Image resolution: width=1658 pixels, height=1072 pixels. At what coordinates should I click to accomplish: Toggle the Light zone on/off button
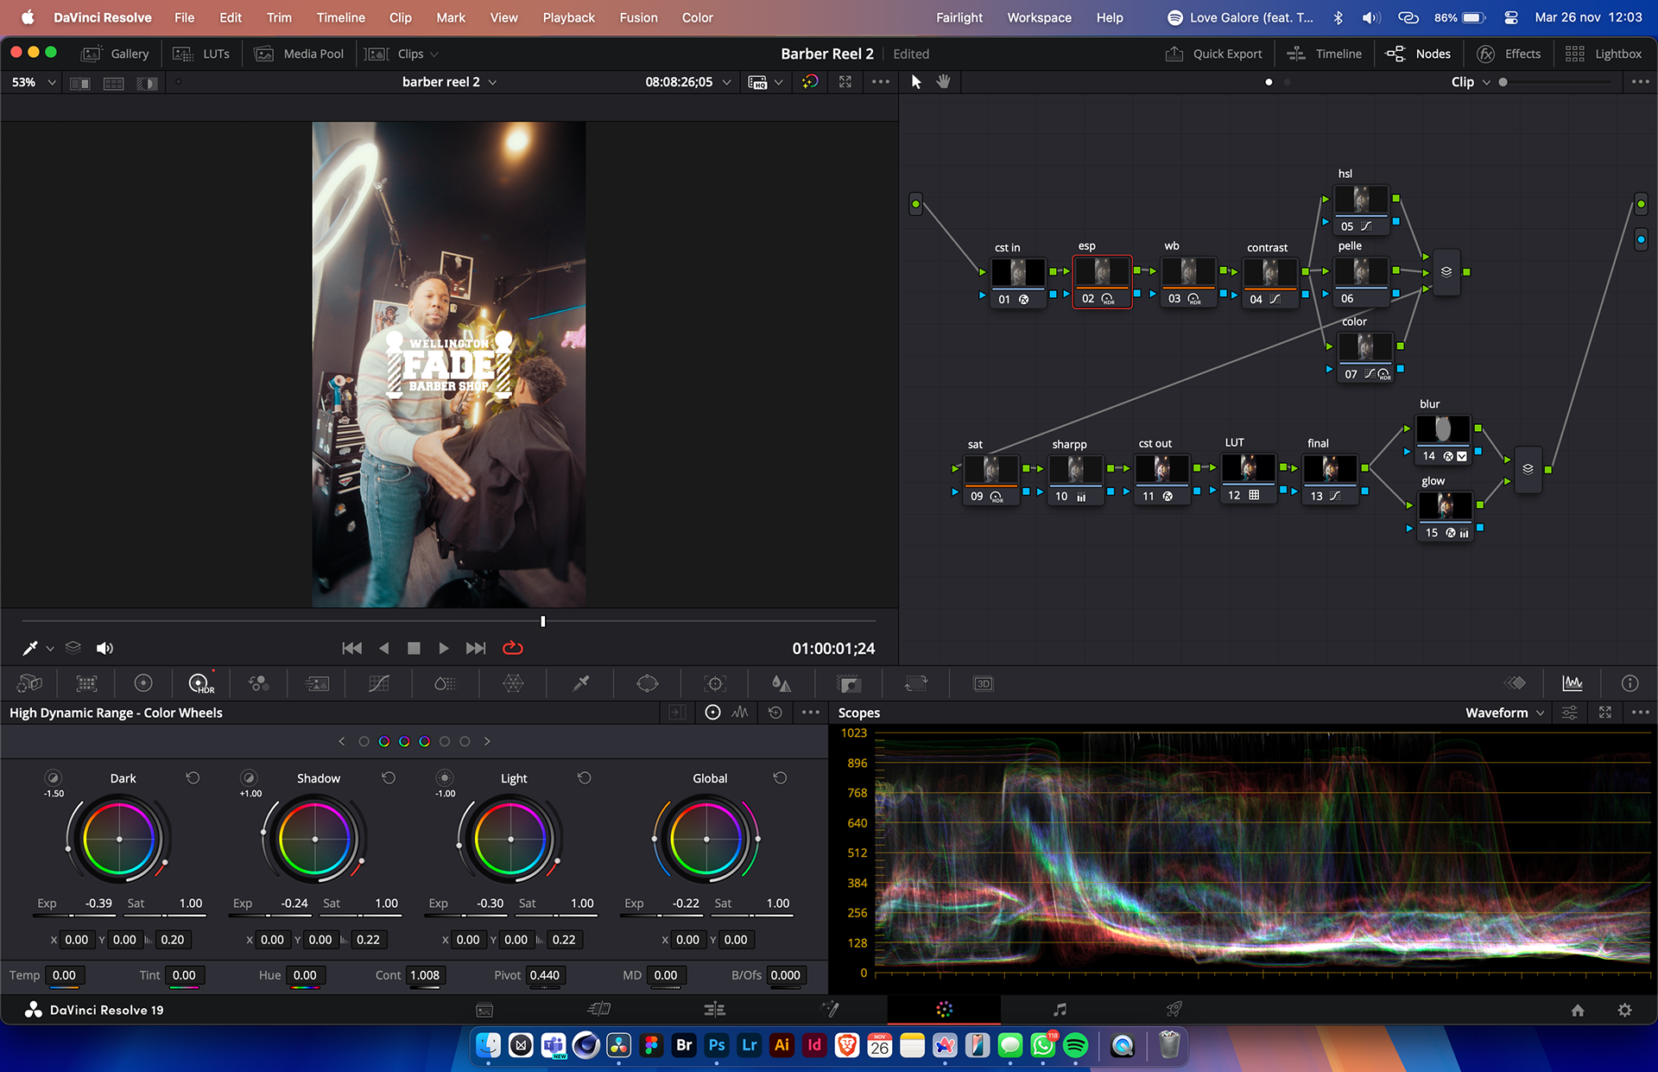445,778
